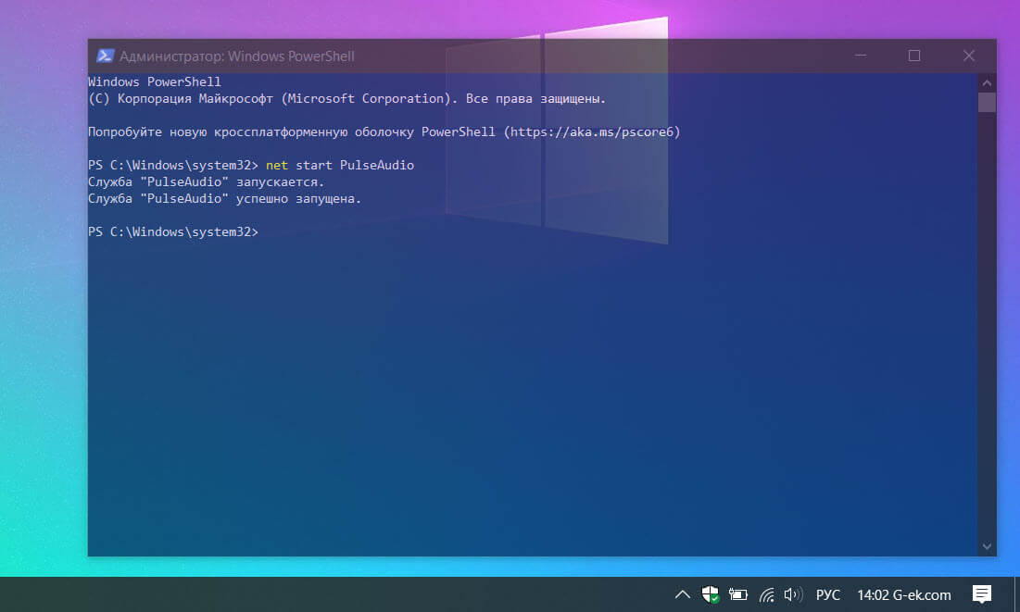The height and width of the screenshot is (612, 1020).
Task: Click the title text 'Администратор: Windows PowerShell'
Action: [x=237, y=56]
